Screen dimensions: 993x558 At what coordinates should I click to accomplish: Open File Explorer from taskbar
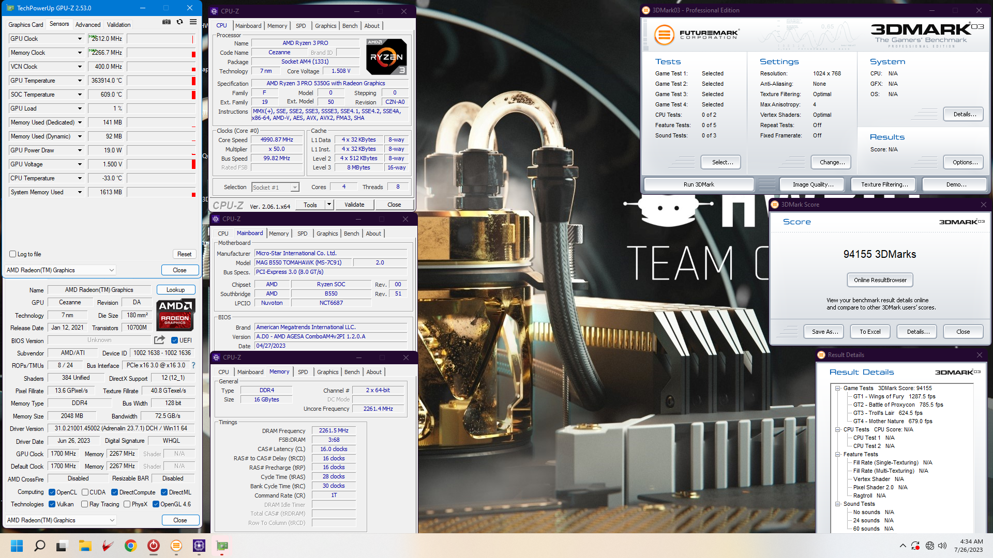85,546
